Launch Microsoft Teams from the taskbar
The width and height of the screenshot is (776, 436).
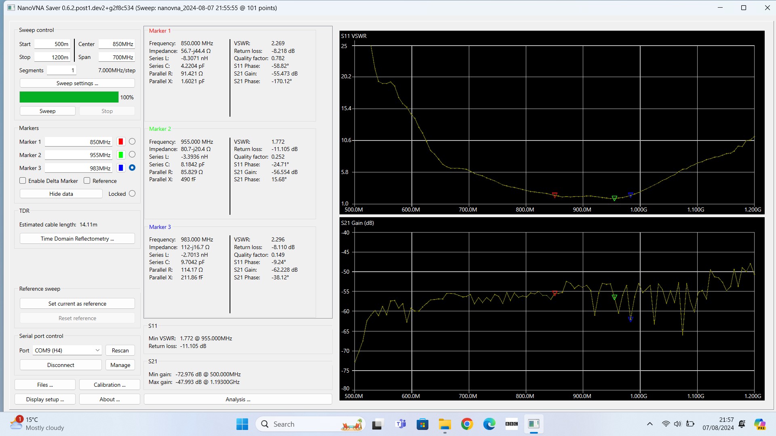401,424
